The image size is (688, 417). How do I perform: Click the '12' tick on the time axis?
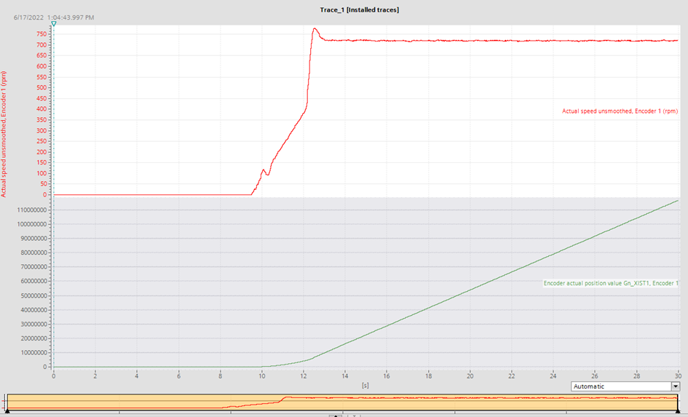(x=303, y=376)
